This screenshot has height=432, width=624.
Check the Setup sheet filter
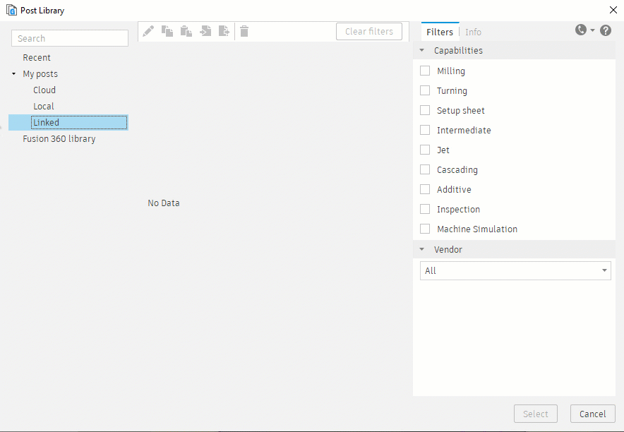pos(425,110)
